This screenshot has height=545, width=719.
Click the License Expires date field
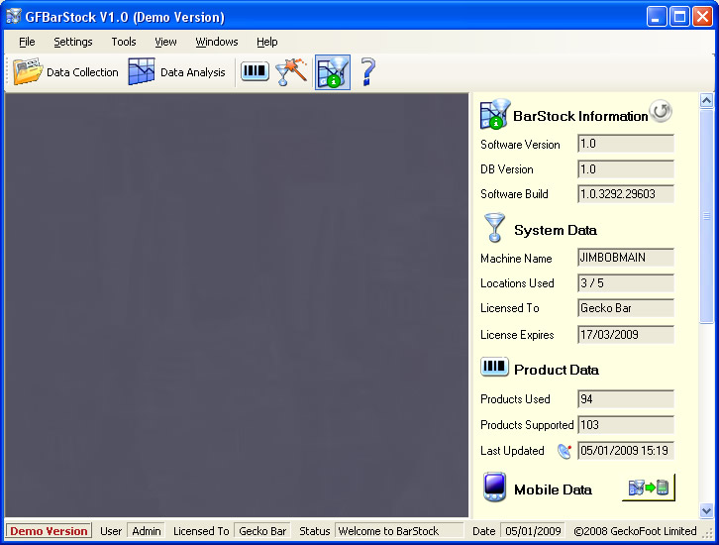point(626,335)
